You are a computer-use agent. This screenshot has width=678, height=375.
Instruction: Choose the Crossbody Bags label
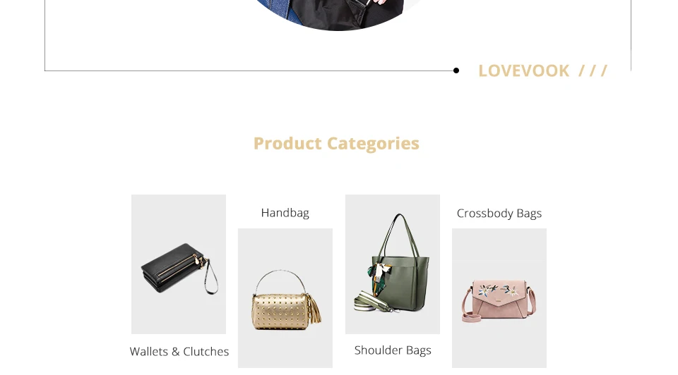(499, 214)
